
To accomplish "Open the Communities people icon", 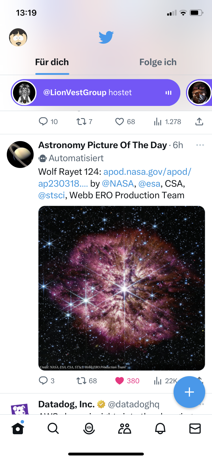I will tap(124, 429).
